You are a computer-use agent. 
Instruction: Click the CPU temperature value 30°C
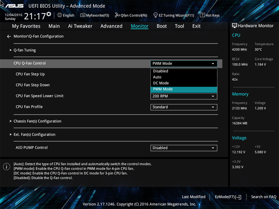[x=258, y=50]
